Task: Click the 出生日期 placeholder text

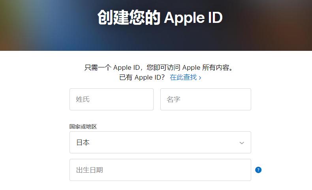Action: point(89,170)
